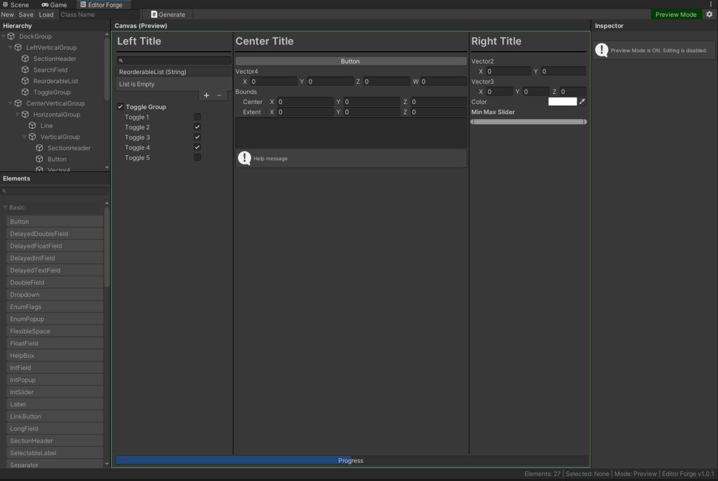Click the SearchField cube icon in Hierarchy
The width and height of the screenshot is (718, 481).
[x=25, y=70]
